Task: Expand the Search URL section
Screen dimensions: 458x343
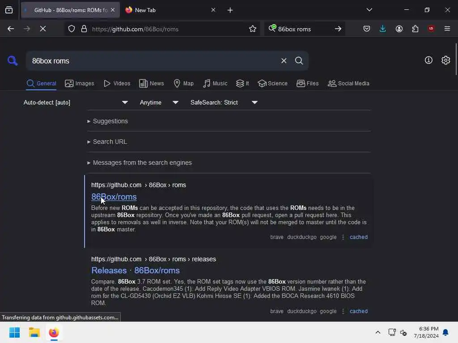Action: click(x=107, y=142)
